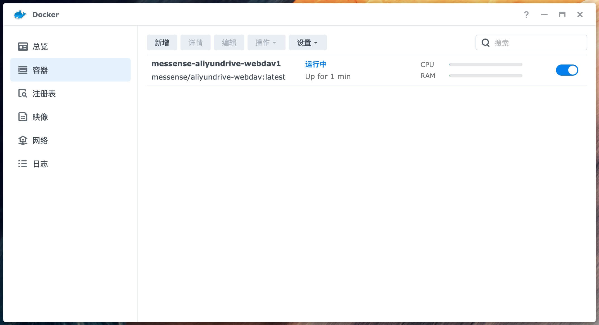
Task: Switch to the 映像 image section
Action: (x=40, y=117)
